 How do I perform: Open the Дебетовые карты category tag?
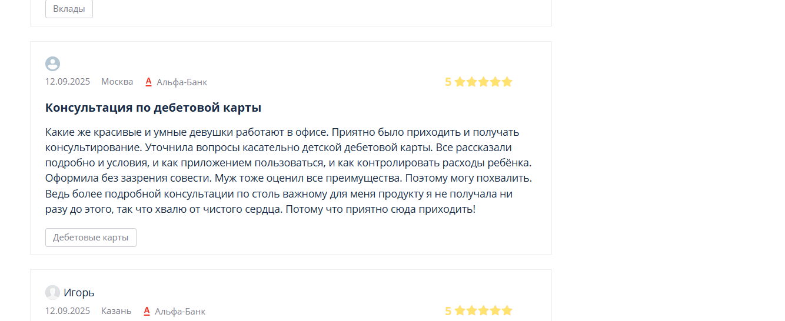[x=91, y=238]
